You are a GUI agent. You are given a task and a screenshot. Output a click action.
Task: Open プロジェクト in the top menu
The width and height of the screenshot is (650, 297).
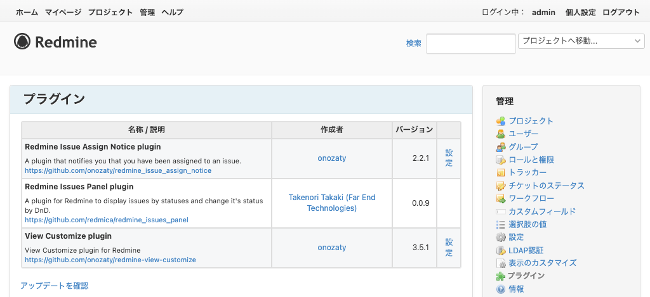pos(110,12)
